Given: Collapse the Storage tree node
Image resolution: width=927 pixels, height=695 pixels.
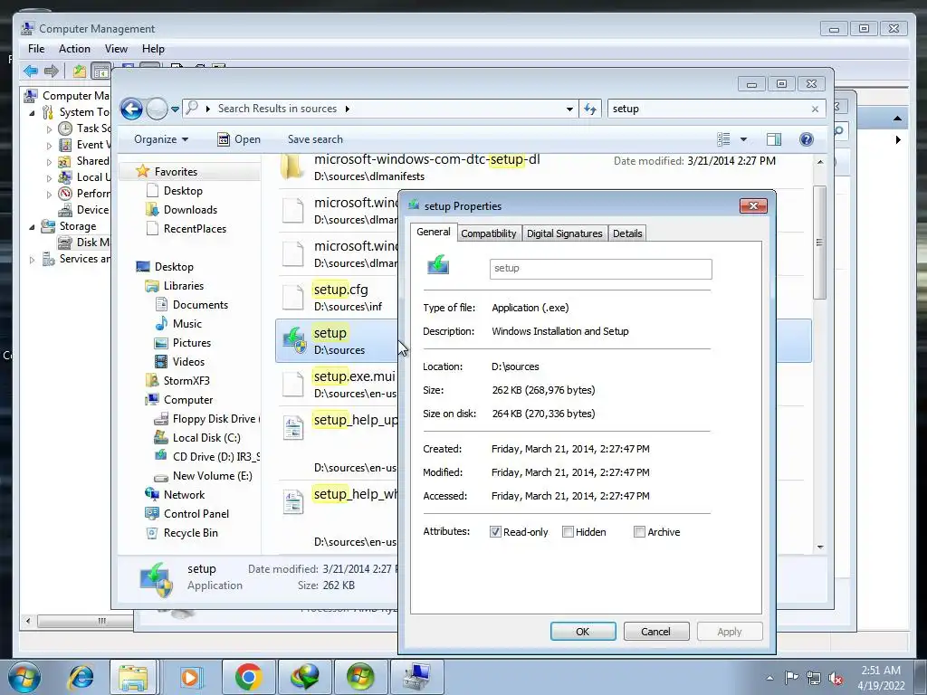Looking at the screenshot, I should pos(32,226).
